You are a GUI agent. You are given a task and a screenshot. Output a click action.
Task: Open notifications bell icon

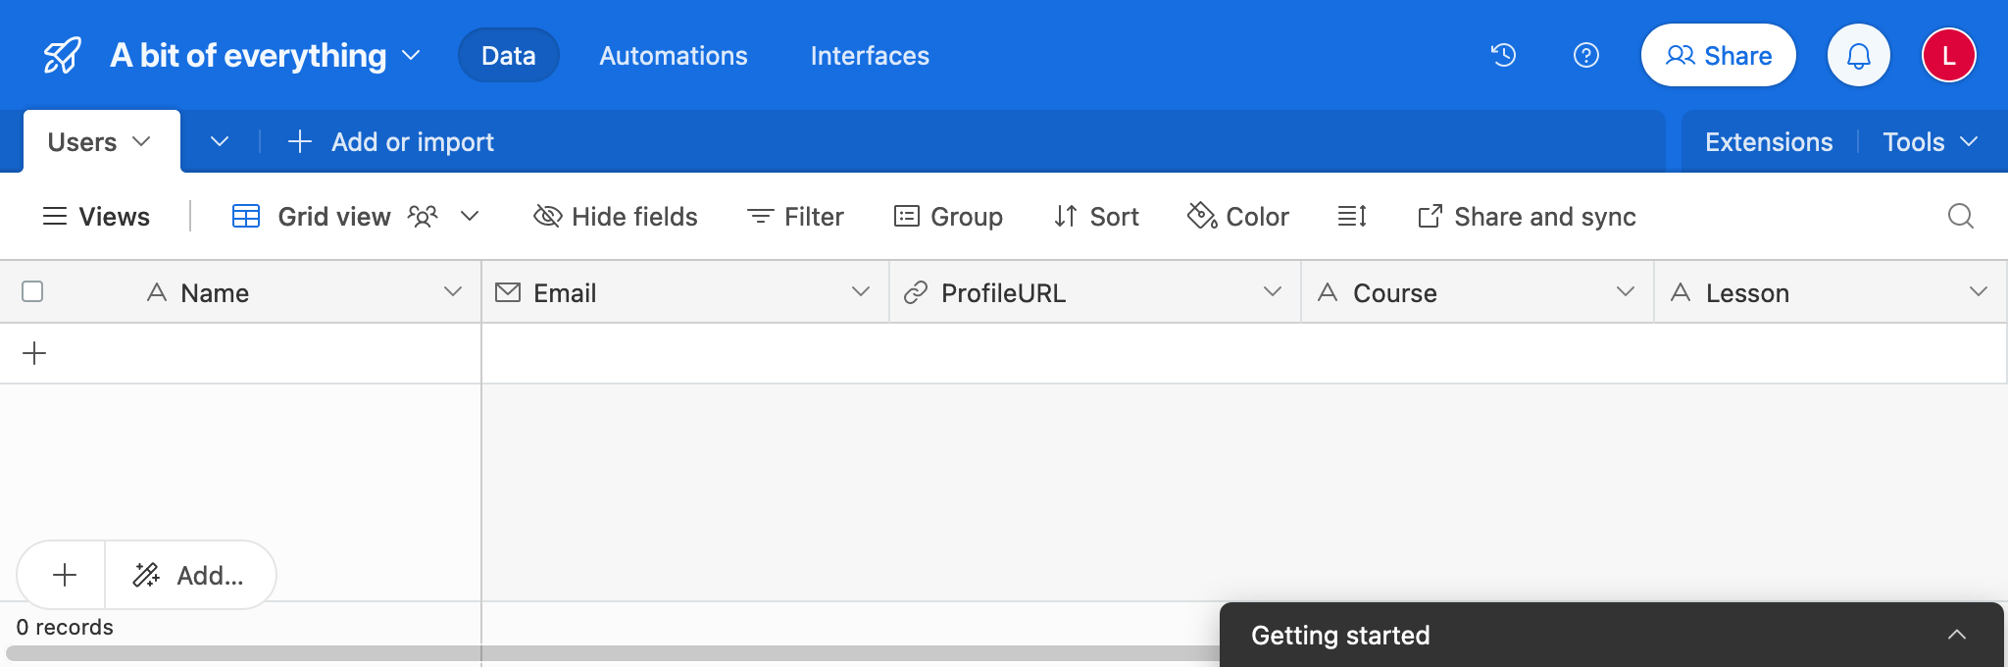pyautogui.click(x=1859, y=56)
